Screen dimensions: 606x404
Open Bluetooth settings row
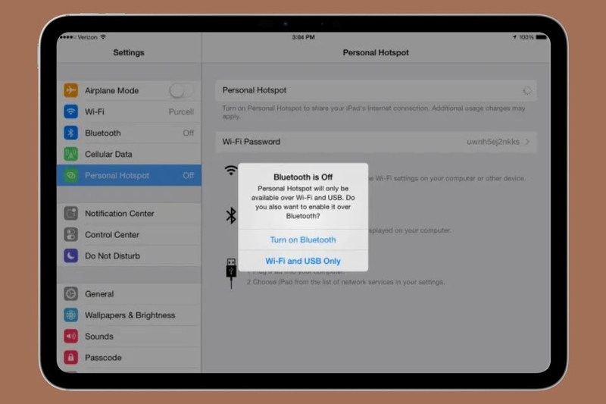(x=129, y=133)
